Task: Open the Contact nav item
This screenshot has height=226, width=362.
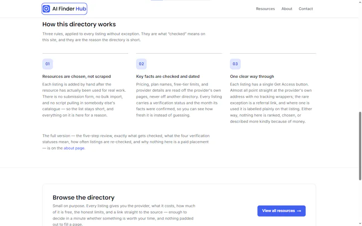Action: 306,9
